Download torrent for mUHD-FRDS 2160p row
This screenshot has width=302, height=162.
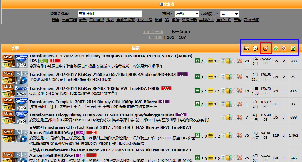click(x=223, y=77)
